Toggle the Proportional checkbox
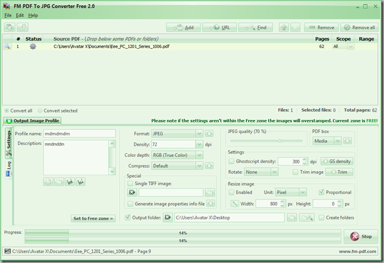Viewport: 384px width, 263px height. click(x=321, y=192)
